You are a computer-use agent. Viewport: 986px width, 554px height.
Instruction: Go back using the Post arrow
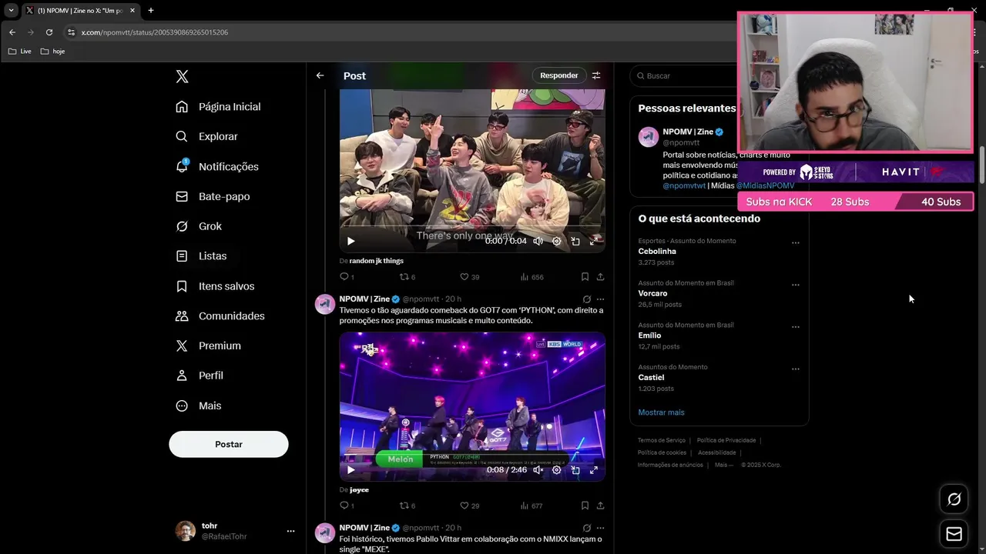(320, 75)
